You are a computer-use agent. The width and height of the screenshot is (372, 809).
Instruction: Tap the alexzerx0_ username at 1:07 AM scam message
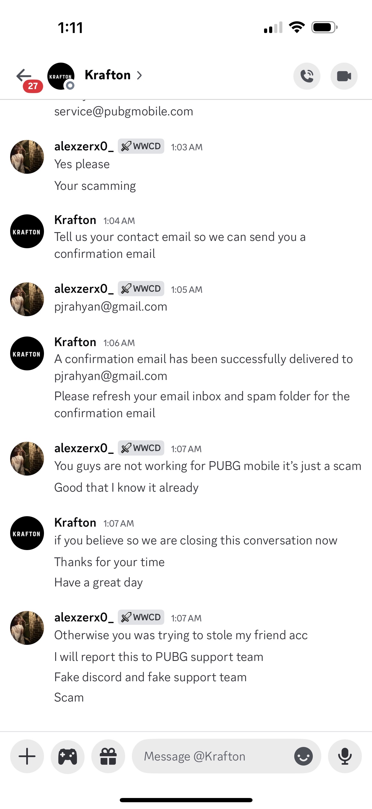point(84,448)
